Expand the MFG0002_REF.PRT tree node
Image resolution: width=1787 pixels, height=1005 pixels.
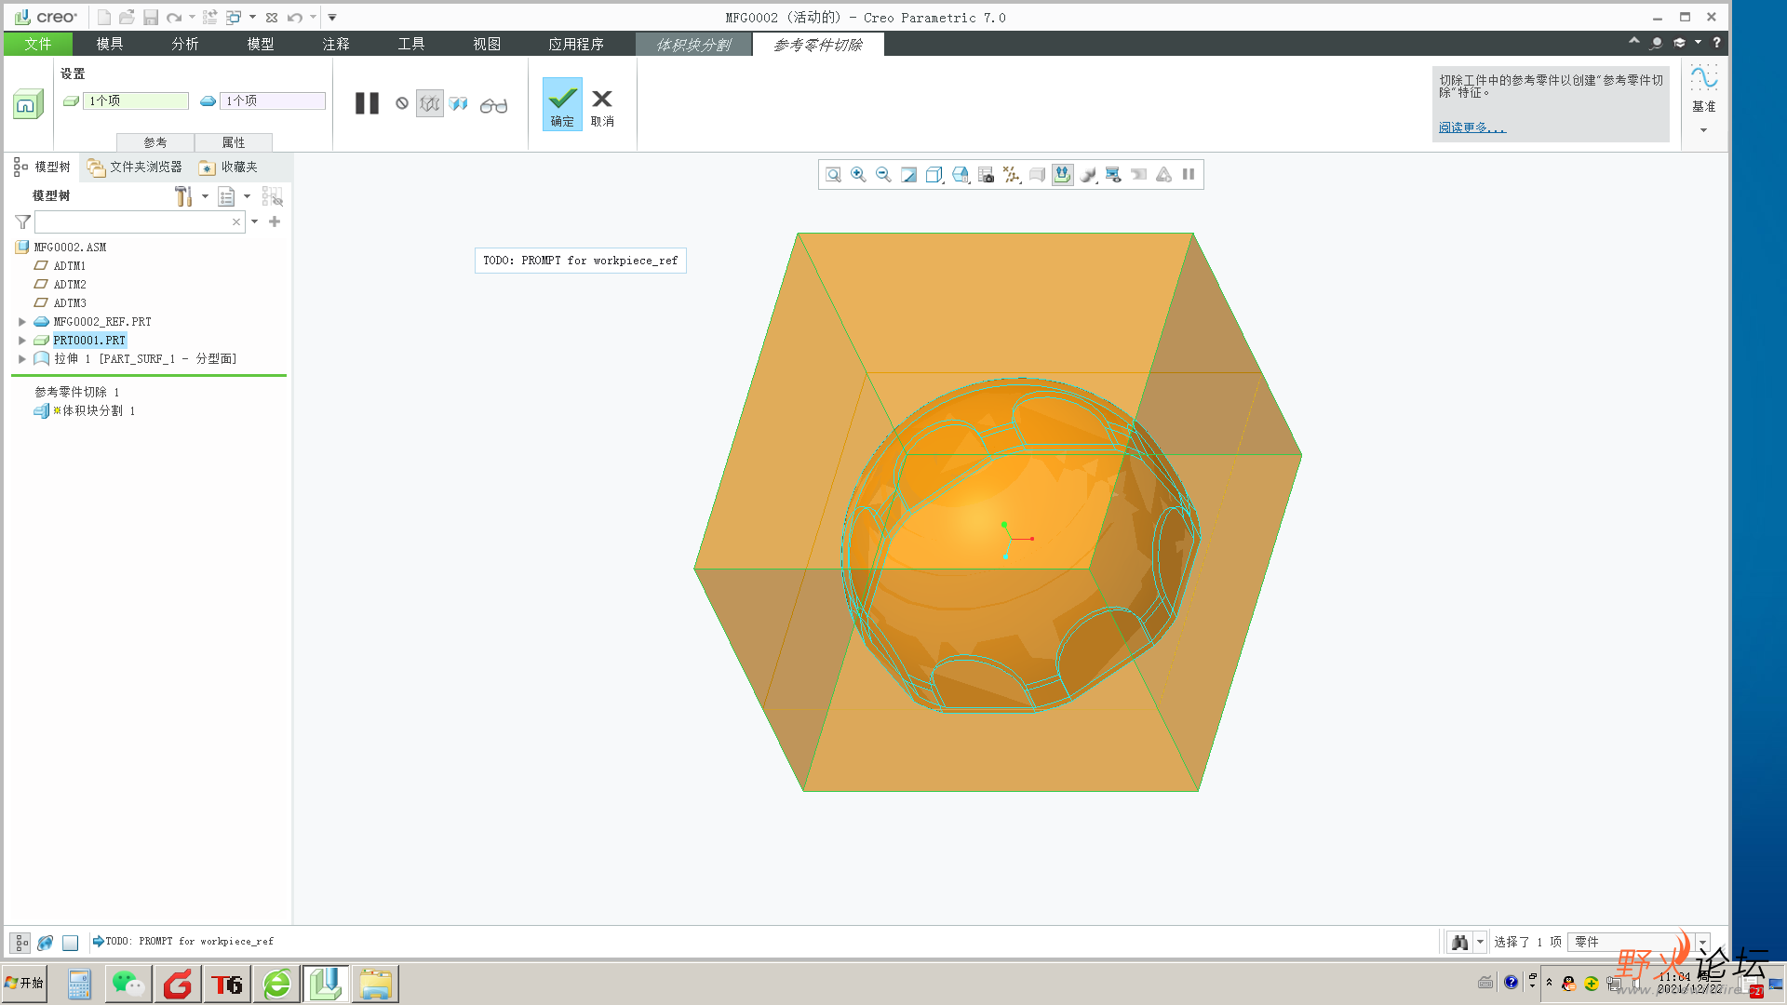(22, 322)
